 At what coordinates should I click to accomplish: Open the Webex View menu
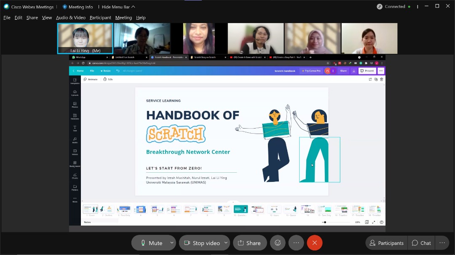click(x=47, y=18)
